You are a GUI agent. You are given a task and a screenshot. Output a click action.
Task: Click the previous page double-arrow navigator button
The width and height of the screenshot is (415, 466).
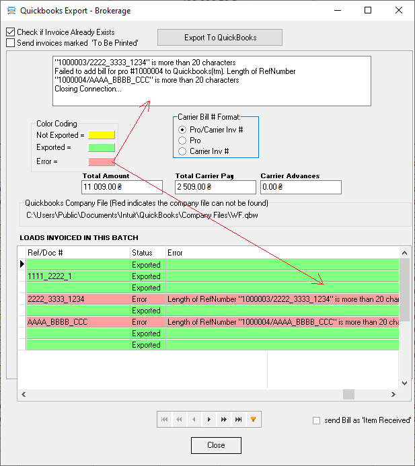click(x=179, y=420)
